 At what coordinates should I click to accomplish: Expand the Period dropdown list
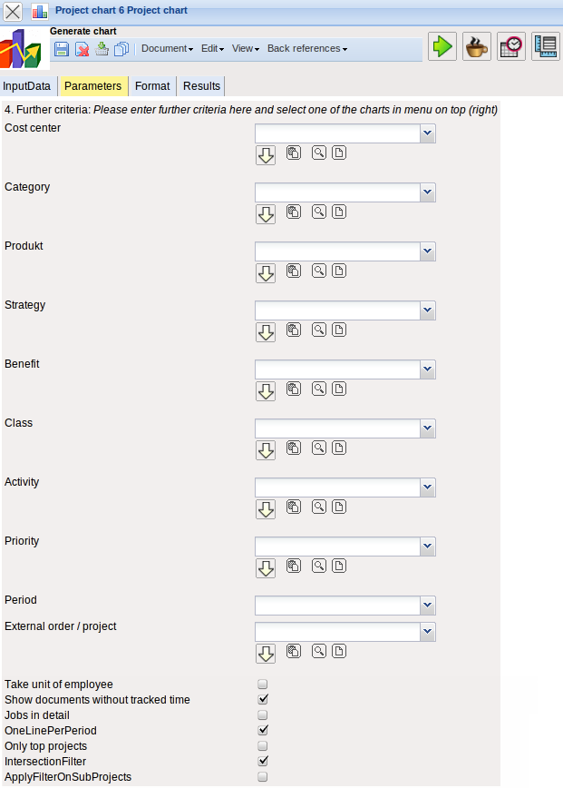coord(426,606)
